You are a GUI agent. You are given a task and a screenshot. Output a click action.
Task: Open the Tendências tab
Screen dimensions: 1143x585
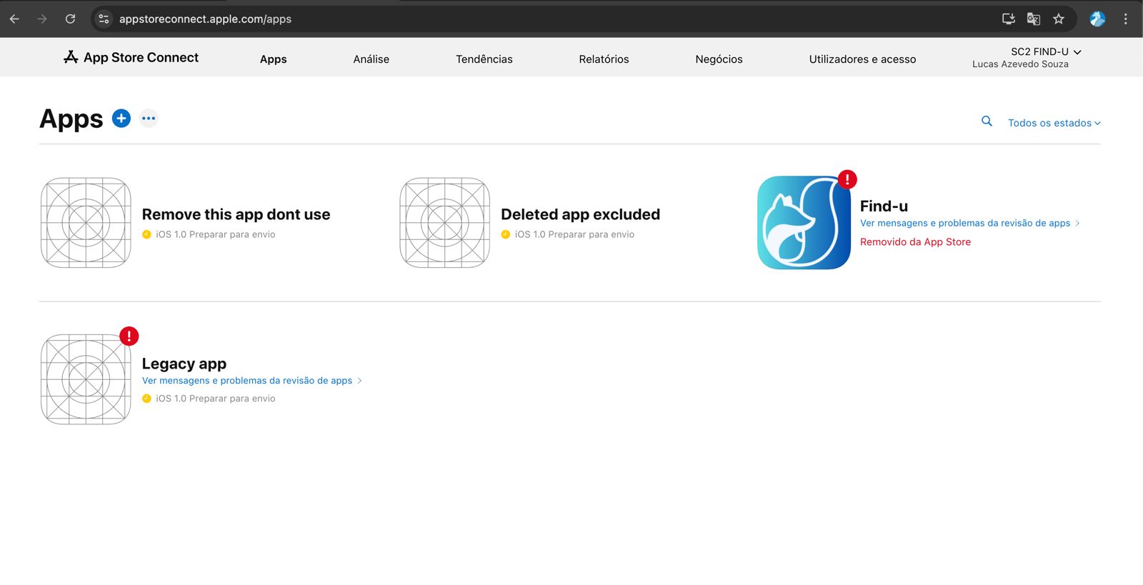tap(484, 59)
